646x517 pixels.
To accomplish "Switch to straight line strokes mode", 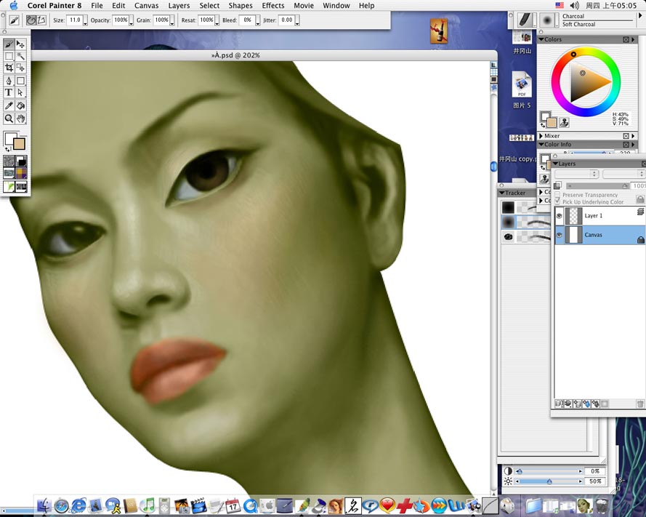I will [x=41, y=20].
